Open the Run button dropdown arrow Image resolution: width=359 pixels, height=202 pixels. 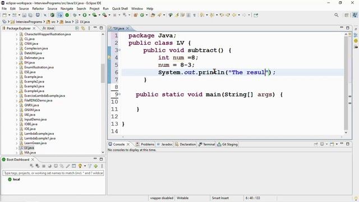89,15
